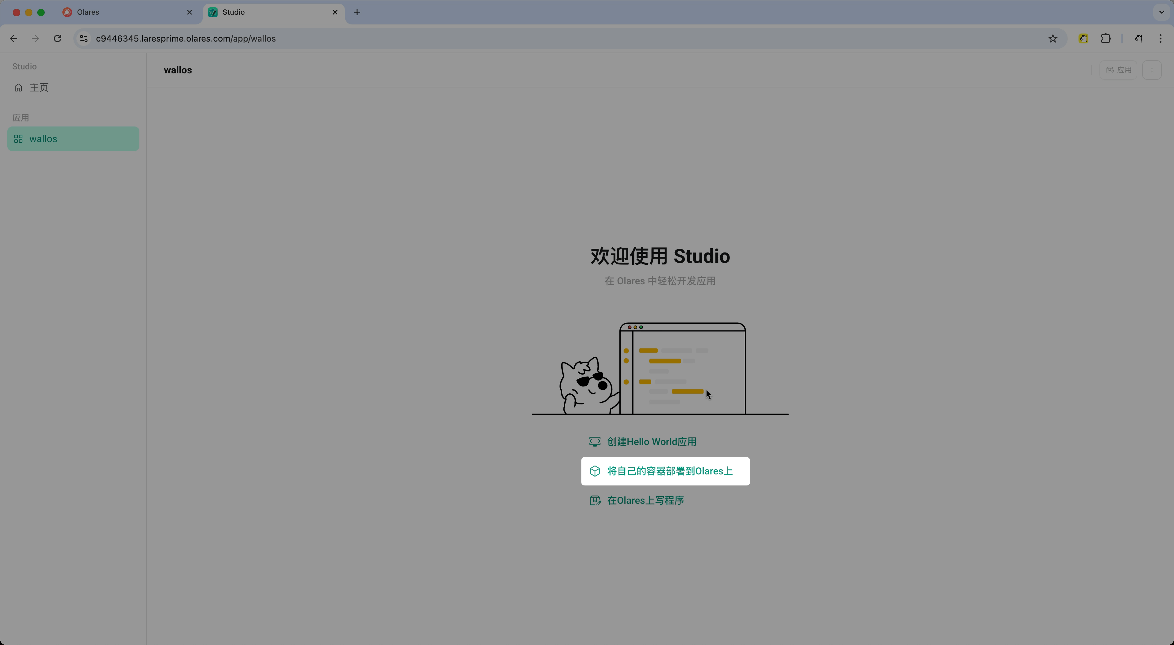This screenshot has width=1174, height=645.
Task: Bookmark this page with the star icon
Action: click(x=1053, y=38)
